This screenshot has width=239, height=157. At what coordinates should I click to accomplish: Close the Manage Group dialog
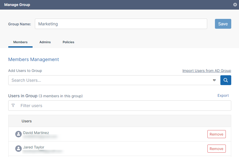[235, 5]
